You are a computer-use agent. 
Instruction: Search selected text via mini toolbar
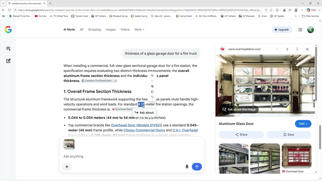[x=152, y=97]
